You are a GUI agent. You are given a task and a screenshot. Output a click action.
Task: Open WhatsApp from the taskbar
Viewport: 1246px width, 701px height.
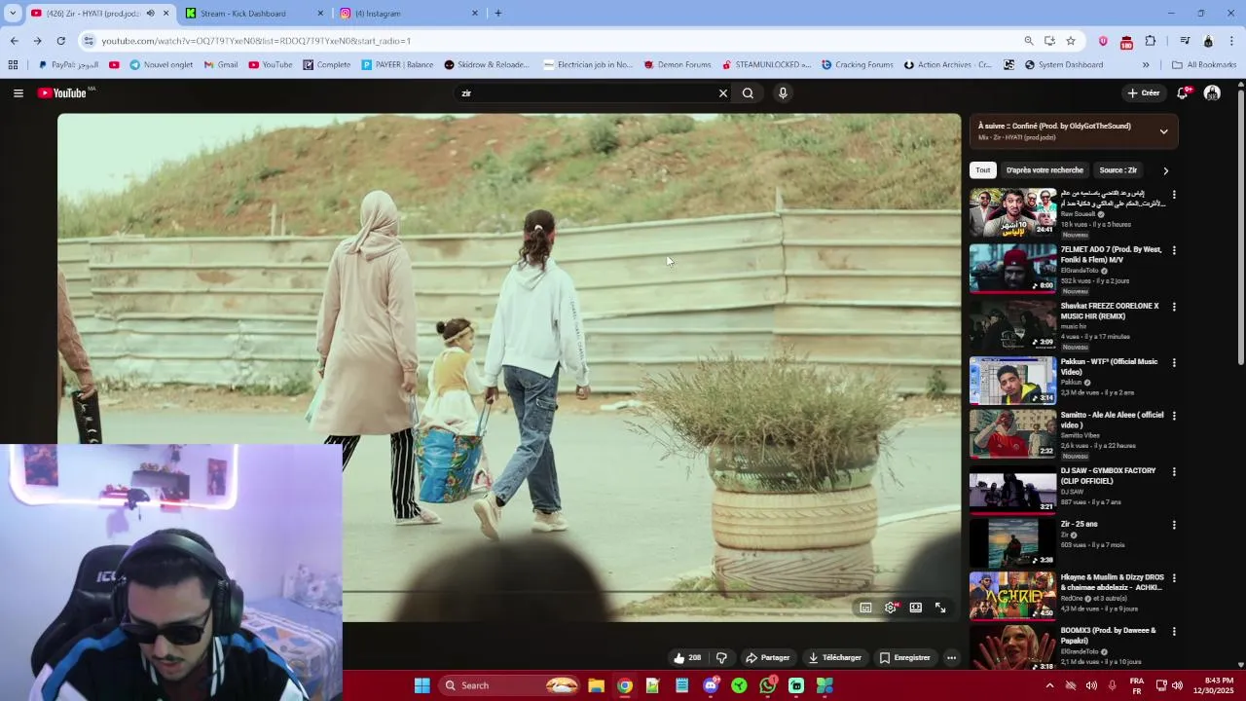[x=768, y=685]
